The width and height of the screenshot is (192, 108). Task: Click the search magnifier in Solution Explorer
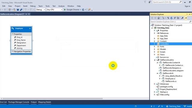pos(190,22)
